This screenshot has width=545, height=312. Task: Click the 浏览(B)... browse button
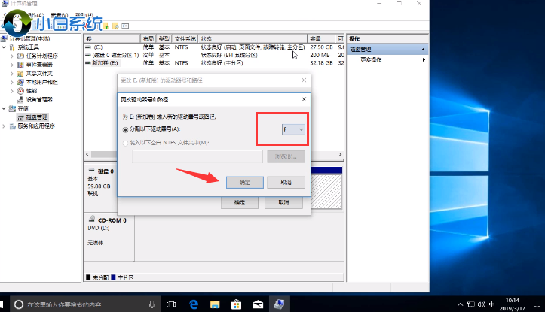point(286,156)
